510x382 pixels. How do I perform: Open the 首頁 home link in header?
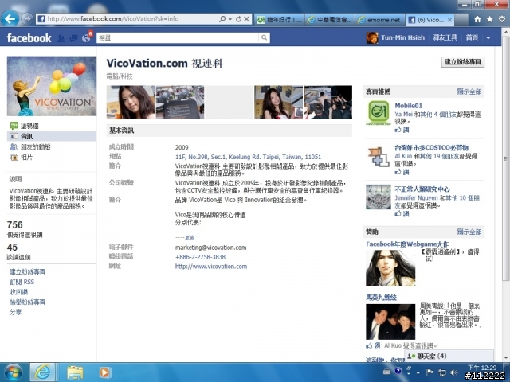[x=472, y=37]
